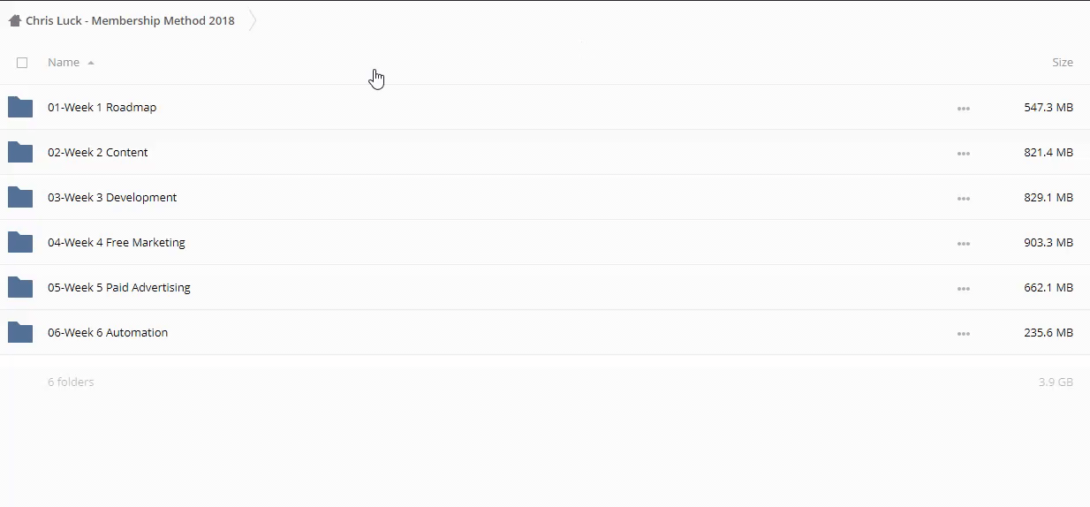
Task: Open more options for 02-Week 2 Content
Action: coord(963,154)
